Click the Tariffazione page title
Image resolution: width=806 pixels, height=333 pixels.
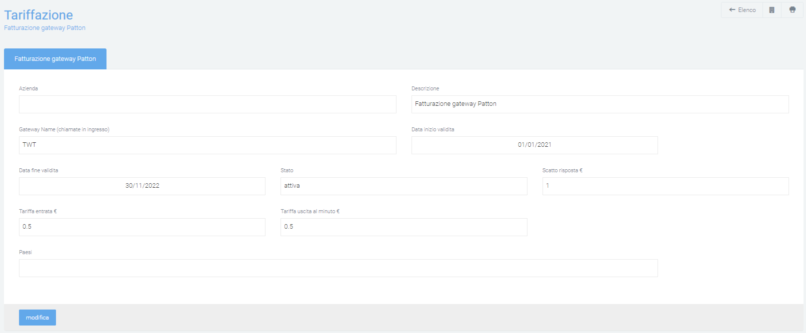pos(38,15)
